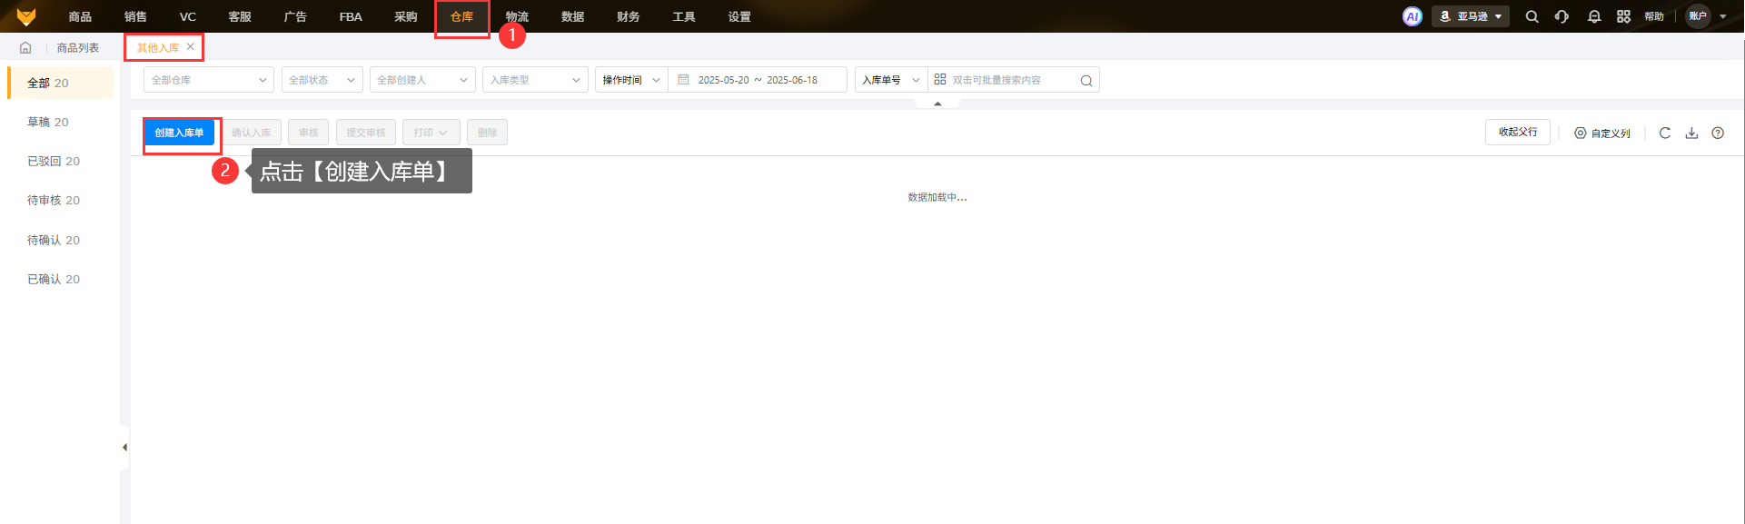Open the 财务 menu
The image size is (1745, 524).
pyautogui.click(x=628, y=16)
